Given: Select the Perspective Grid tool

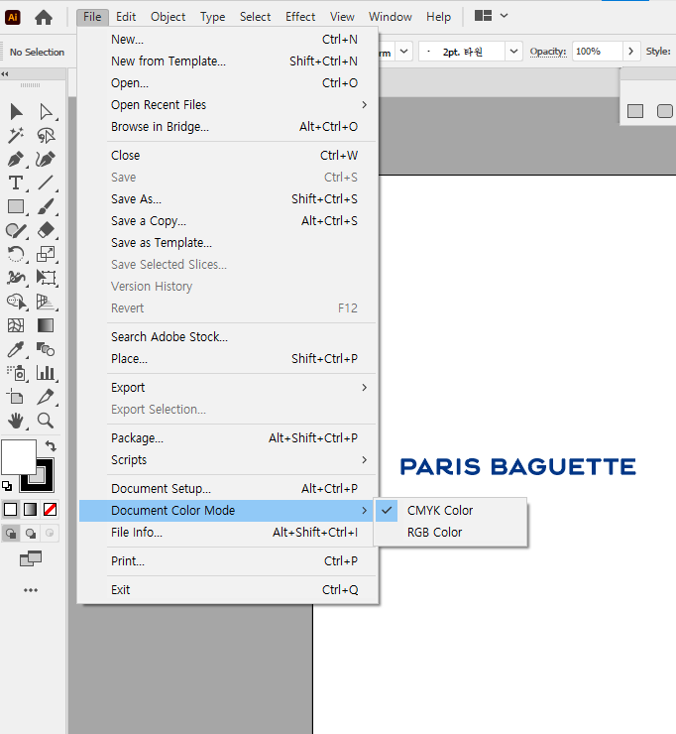Looking at the screenshot, I should click(x=46, y=302).
